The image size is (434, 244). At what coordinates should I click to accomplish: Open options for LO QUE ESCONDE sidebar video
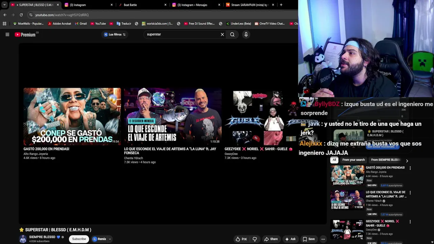click(410, 193)
